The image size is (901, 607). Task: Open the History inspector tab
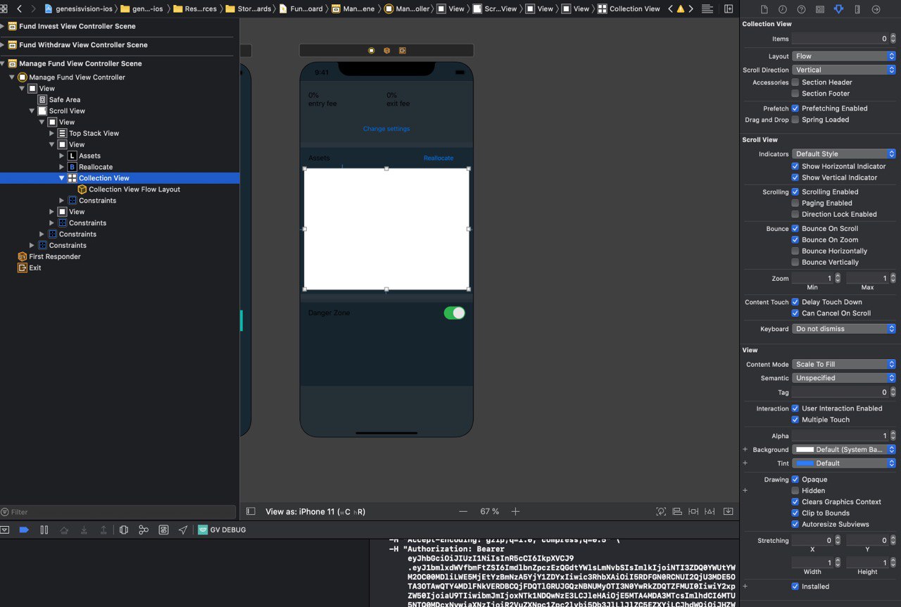point(783,9)
